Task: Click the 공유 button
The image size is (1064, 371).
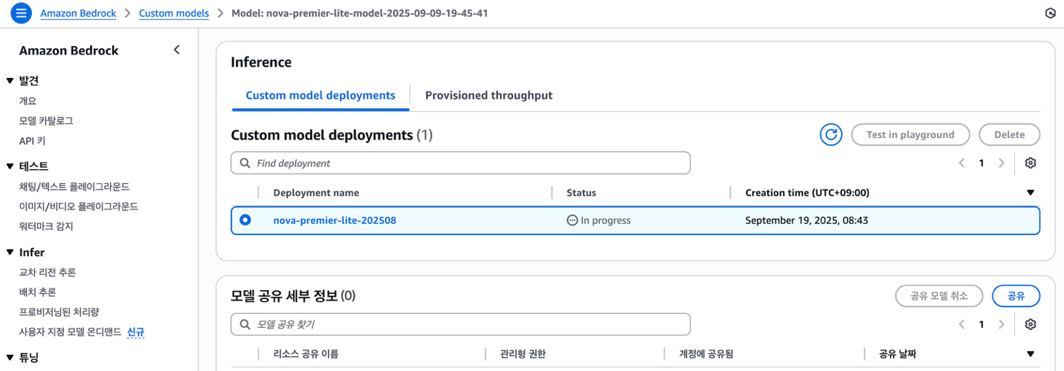Action: point(1016,296)
